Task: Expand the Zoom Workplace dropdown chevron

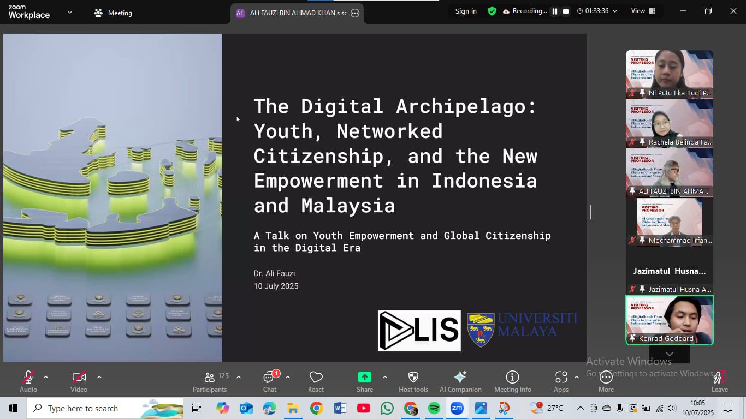Action: [x=69, y=12]
